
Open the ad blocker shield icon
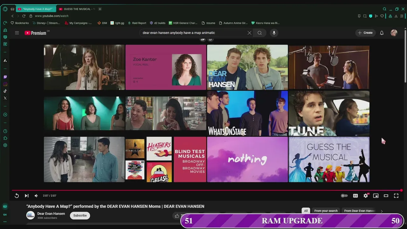370,16
